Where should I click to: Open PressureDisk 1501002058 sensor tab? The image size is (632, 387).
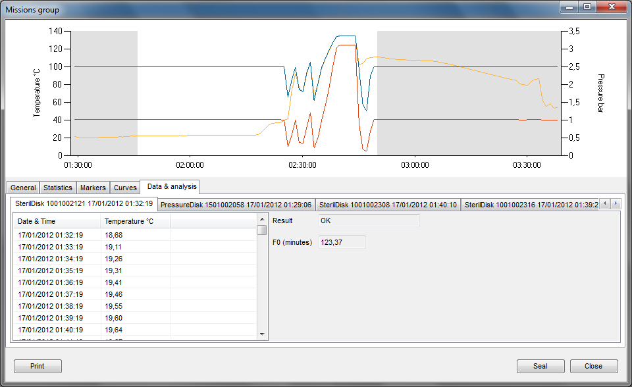click(x=236, y=205)
